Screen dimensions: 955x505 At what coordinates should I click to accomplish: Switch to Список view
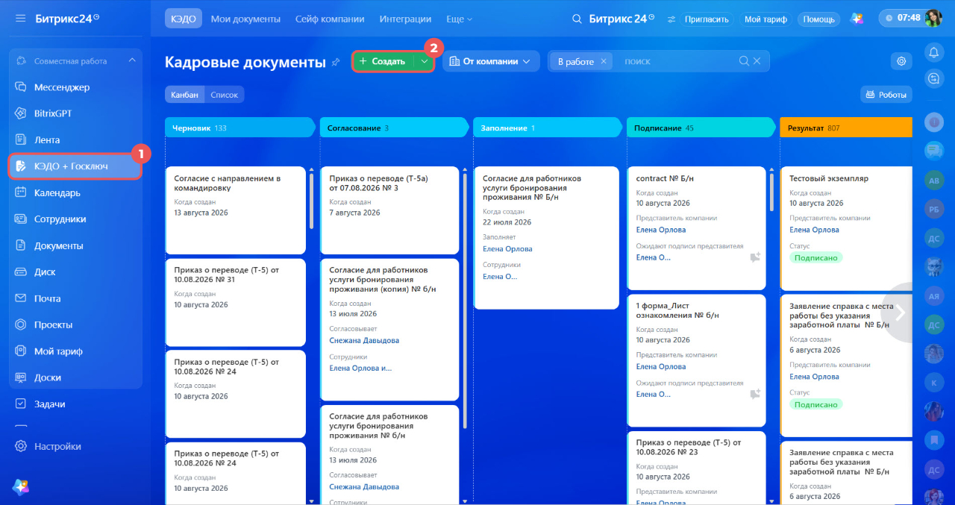[225, 95]
